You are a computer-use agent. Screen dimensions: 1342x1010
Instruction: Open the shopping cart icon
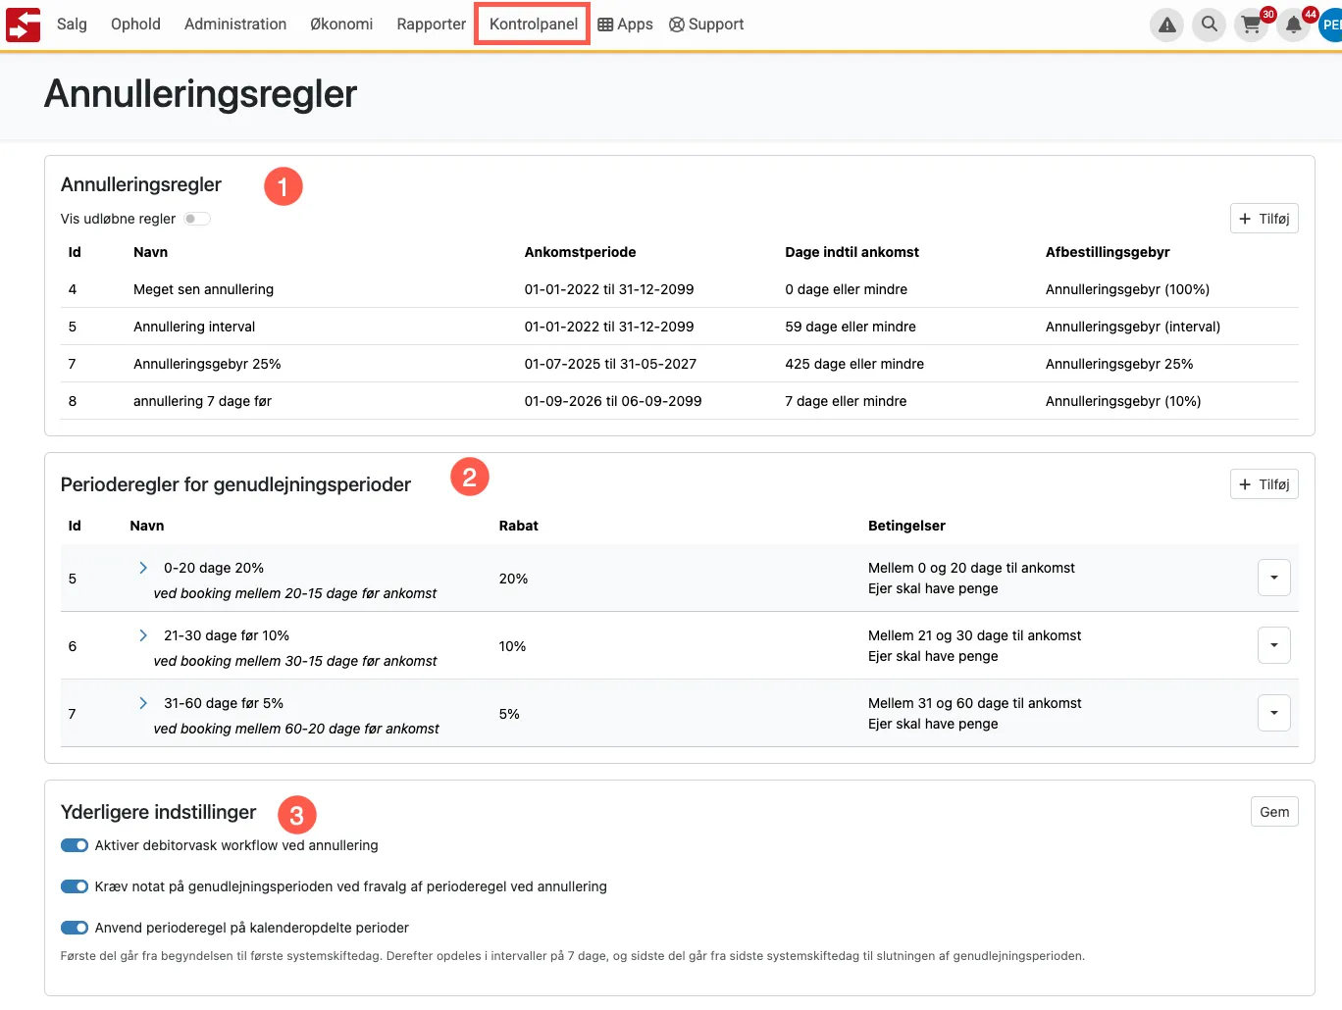click(1252, 25)
